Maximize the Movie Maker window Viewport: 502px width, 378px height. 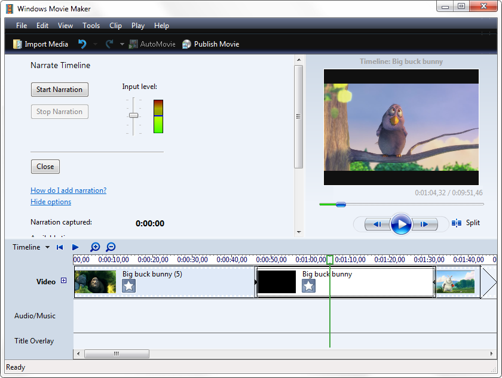461,6
